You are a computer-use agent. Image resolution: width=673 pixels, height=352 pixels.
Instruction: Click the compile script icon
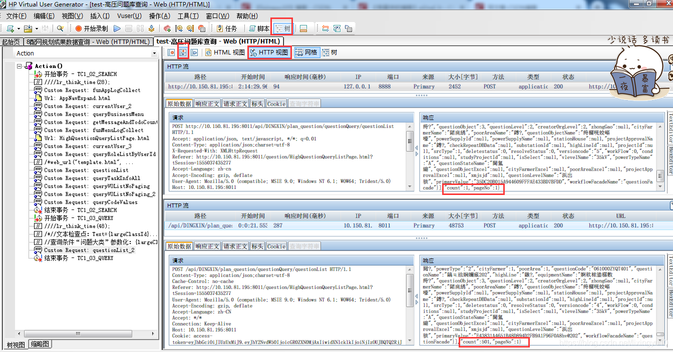(151, 28)
